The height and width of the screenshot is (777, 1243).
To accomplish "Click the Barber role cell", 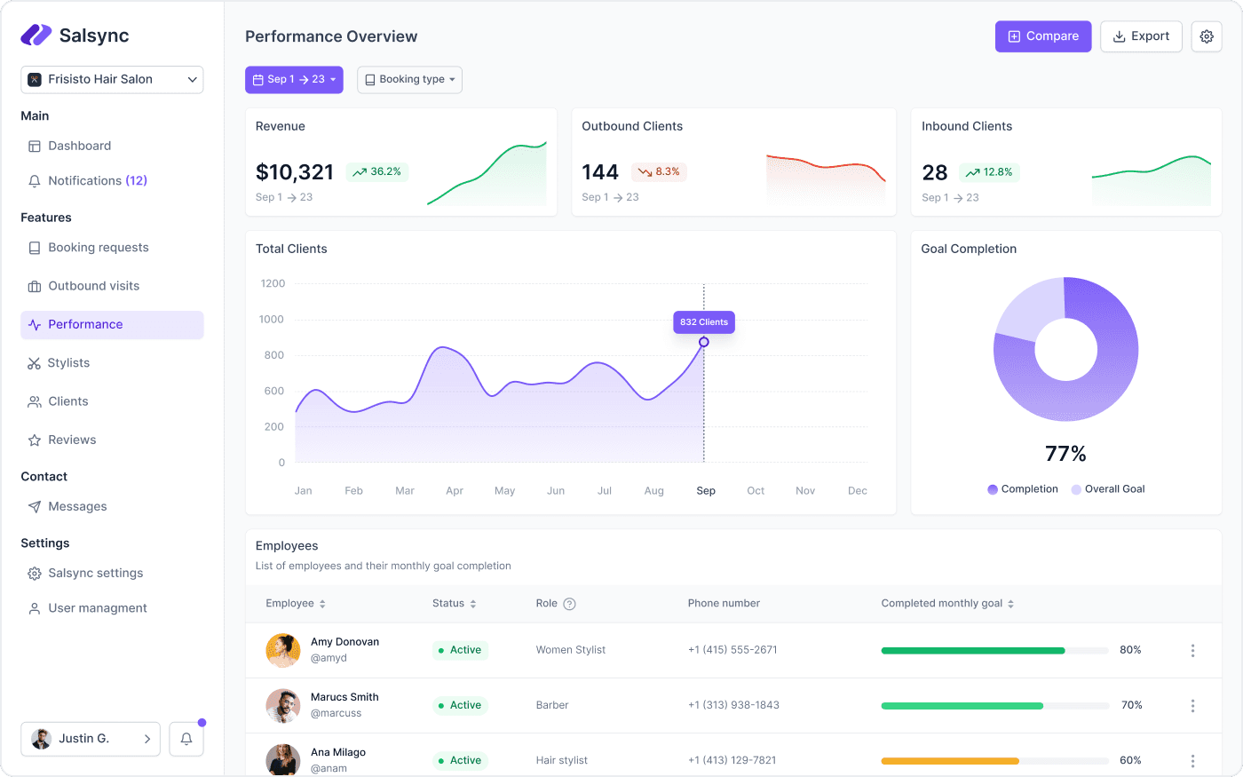I will pos(552,705).
